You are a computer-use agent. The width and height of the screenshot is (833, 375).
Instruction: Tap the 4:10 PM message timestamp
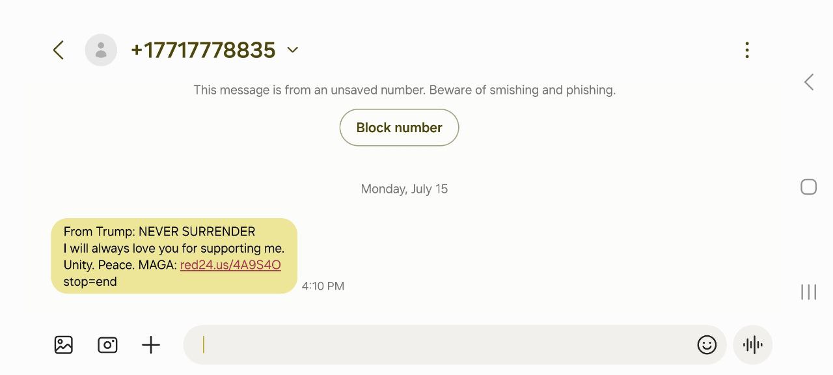tap(323, 286)
